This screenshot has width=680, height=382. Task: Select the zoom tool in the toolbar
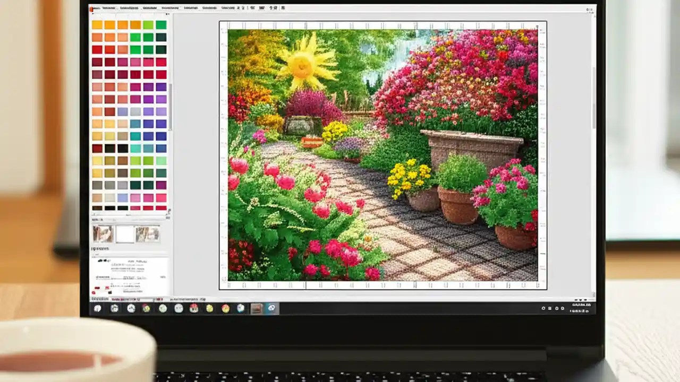tap(253, 8)
